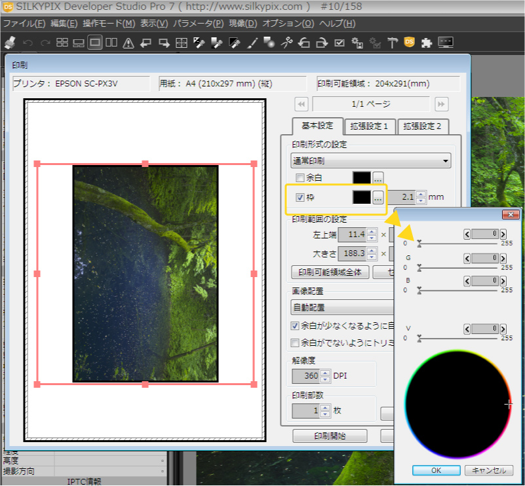The image size is (525, 486).
Task: Open the 操作モード(M) menu
Action: [109, 24]
